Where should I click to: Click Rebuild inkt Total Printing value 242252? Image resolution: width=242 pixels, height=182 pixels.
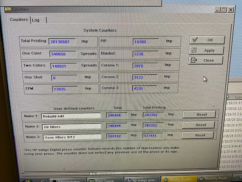coord(154,115)
